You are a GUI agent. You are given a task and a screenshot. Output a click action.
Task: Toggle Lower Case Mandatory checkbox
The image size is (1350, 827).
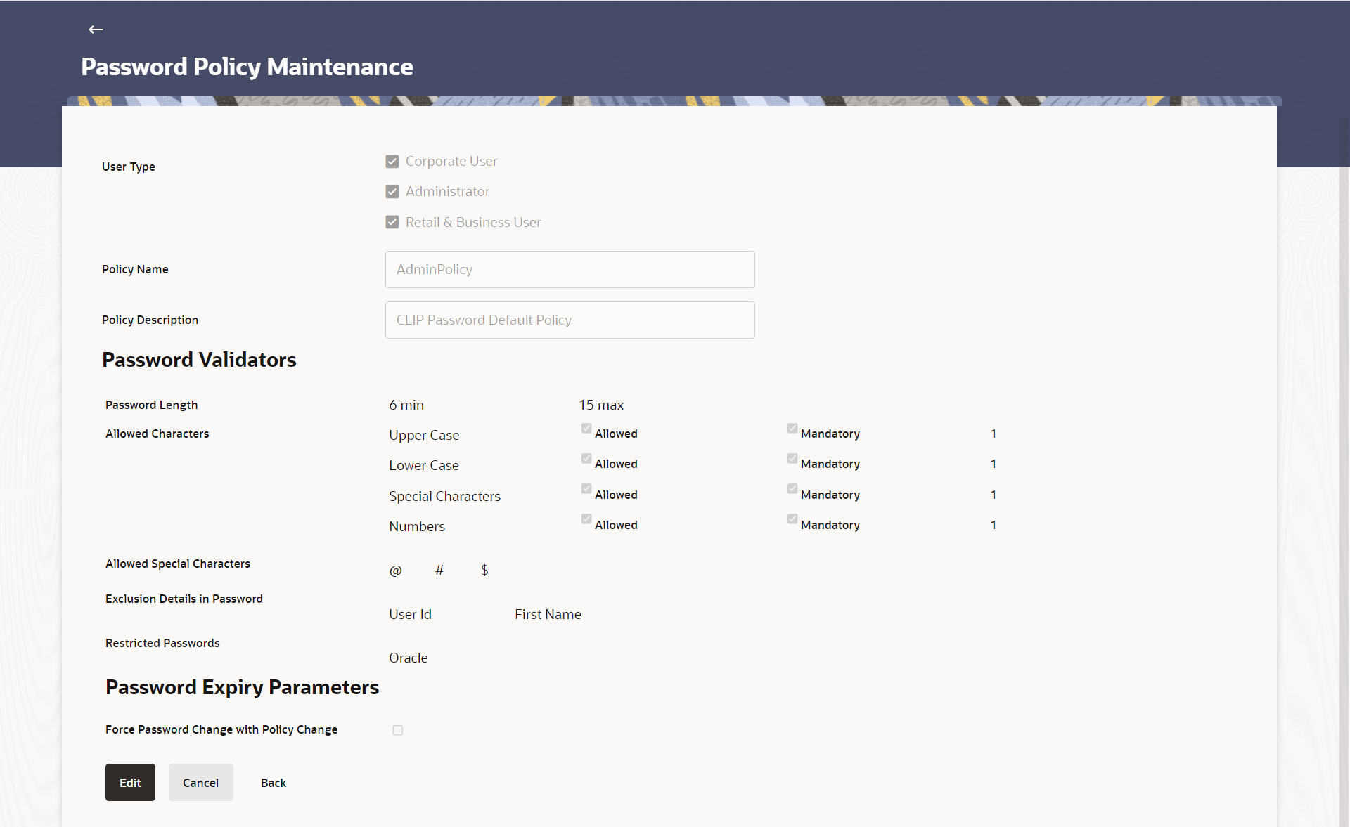click(792, 459)
